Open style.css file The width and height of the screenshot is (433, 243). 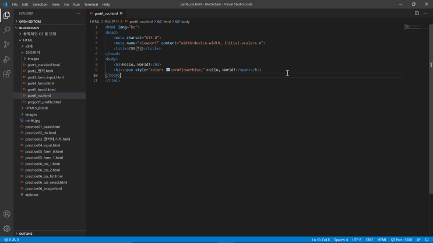(x=31, y=195)
